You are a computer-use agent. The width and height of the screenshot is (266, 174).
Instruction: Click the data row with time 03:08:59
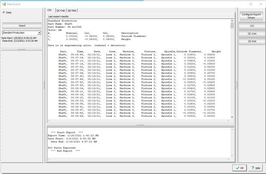137,116
